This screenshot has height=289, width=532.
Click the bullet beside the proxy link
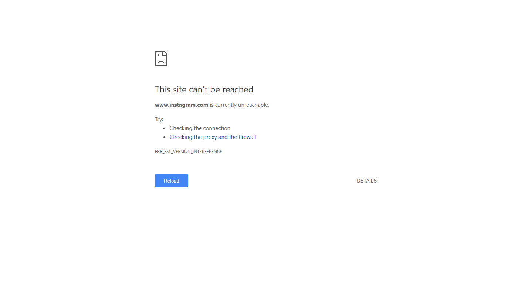[165, 137]
